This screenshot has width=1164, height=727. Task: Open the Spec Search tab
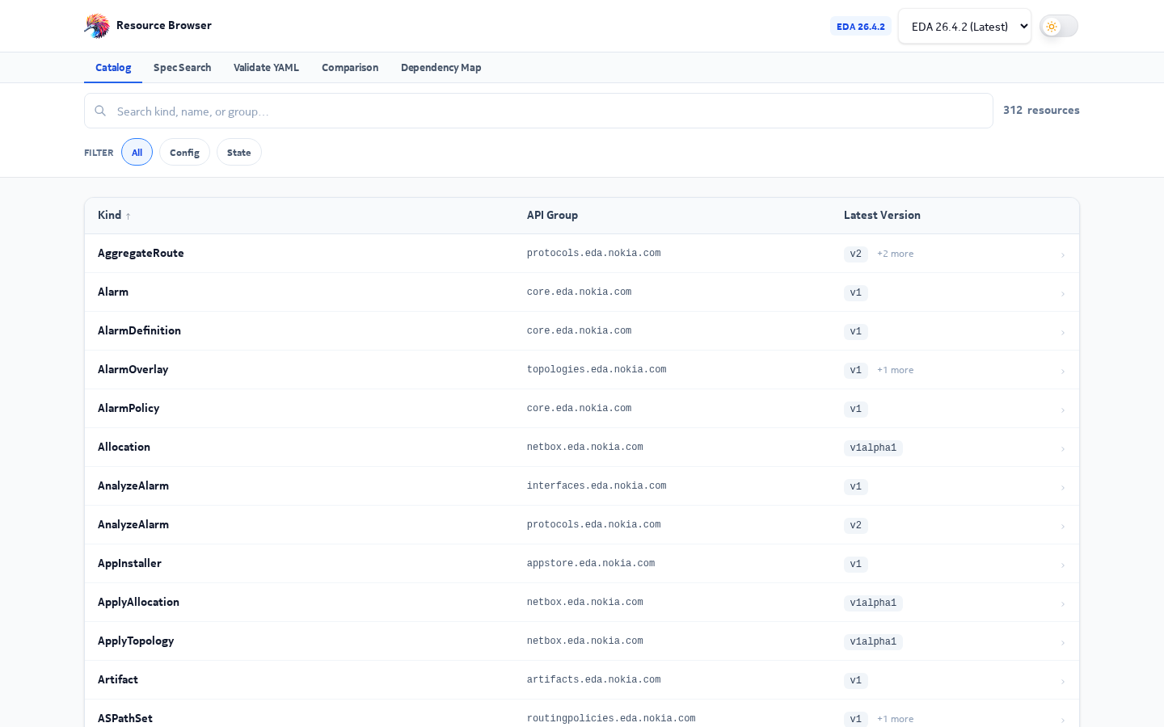click(x=182, y=68)
